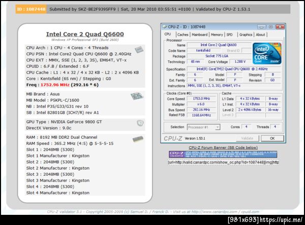Image resolution: width=305 pixels, height=225 pixels.
Task: Click the Level 2 2 x 4096 KBytes value
Action: click(250, 110)
